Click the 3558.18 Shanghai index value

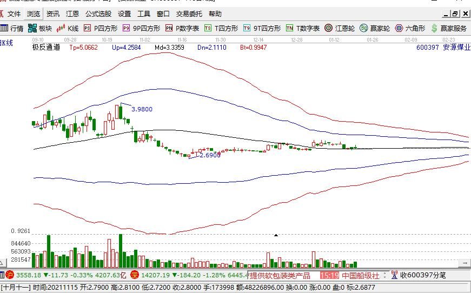click(29, 275)
